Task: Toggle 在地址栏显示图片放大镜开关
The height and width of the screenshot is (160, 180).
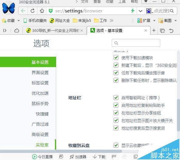Action: [116, 120]
